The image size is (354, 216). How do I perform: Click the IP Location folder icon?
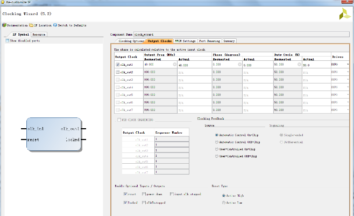pyautogui.click(x=31, y=25)
